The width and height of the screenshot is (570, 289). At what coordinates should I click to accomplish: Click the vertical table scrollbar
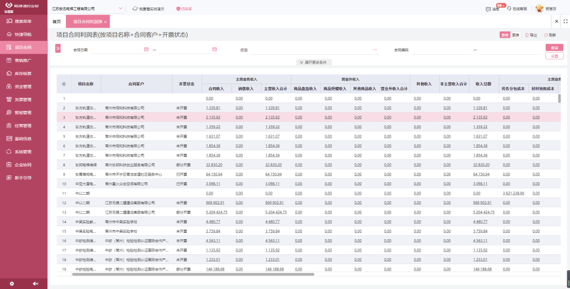[559, 98]
